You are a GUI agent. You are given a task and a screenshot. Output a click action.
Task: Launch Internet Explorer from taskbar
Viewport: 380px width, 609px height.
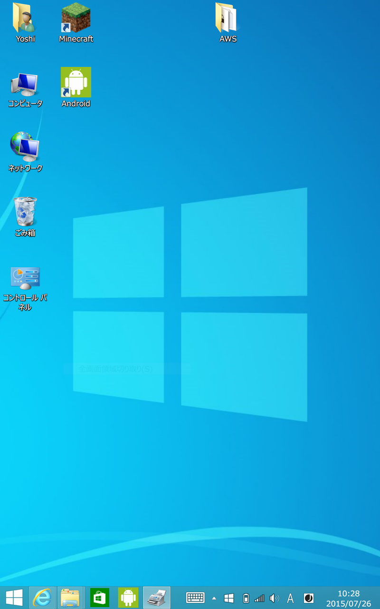42,598
